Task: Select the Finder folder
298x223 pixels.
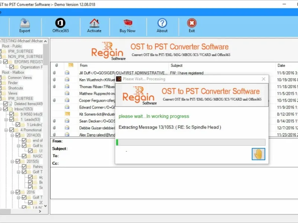Action: click(x=13, y=83)
